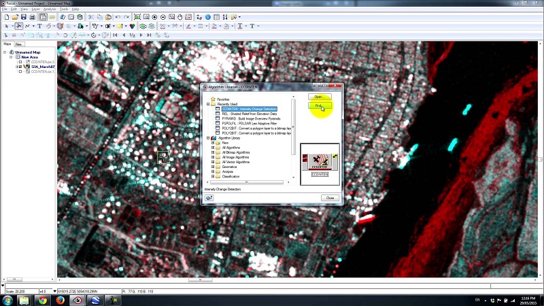Toggle visibility checkbox for SIA_March07 layer

pyautogui.click(x=20, y=67)
